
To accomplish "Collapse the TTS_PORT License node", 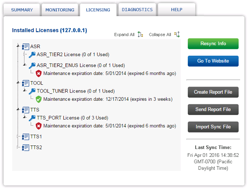I will click(24, 117).
